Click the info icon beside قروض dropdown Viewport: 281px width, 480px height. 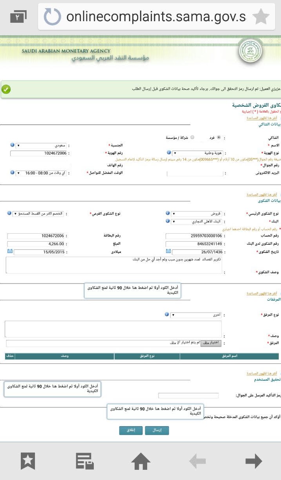(x=168, y=213)
